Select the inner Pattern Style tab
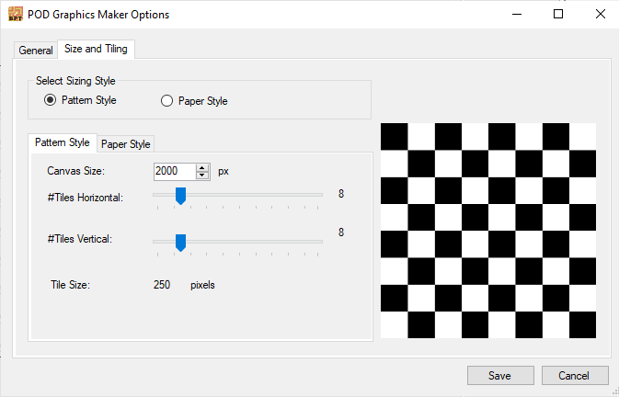The image size is (619, 397). [x=63, y=142]
